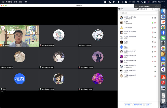Click WeChat icon in macOS menu bar

click(109, 2)
